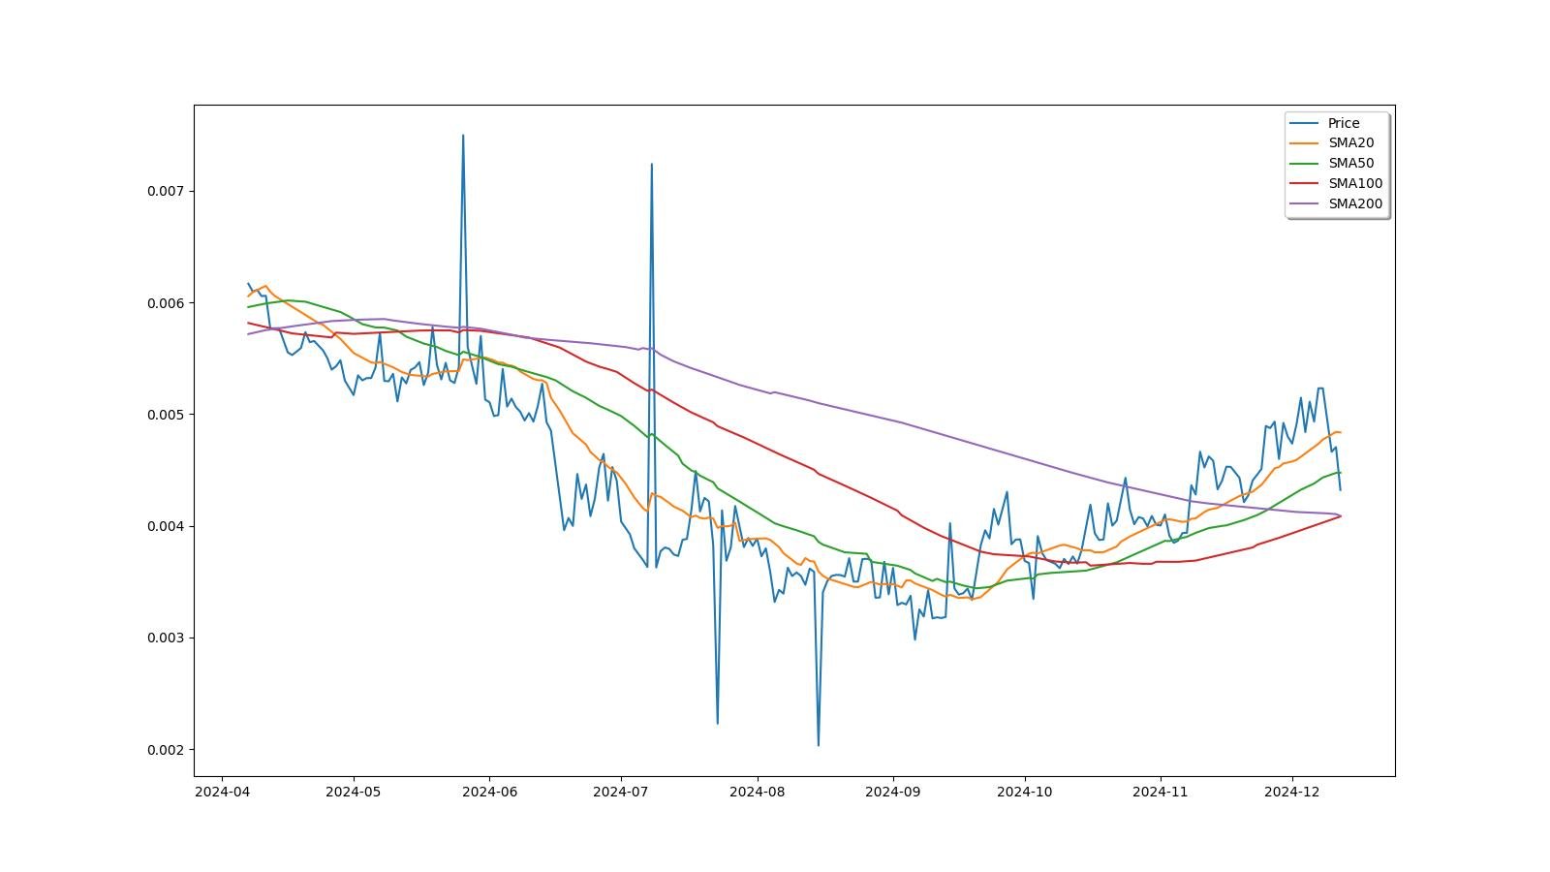The image size is (1550, 872).
Task: Click the 2024-04 x-axis label
Action: pos(223,792)
